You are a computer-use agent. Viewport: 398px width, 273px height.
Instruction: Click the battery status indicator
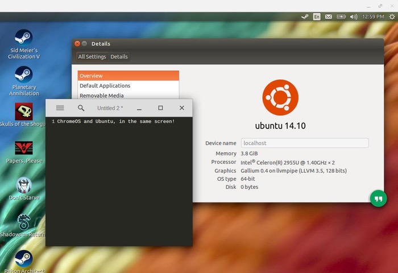click(x=342, y=17)
